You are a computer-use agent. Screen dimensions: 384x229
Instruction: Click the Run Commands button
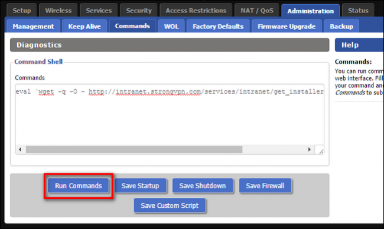79,186
